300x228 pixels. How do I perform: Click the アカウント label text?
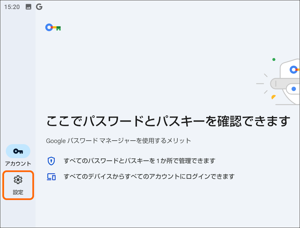(x=18, y=163)
